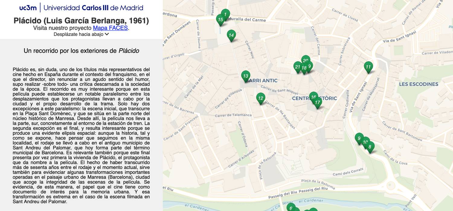The width and height of the screenshot is (453, 211).
Task: Click the 'Carrer Nou' street label
Action: (250, 49)
